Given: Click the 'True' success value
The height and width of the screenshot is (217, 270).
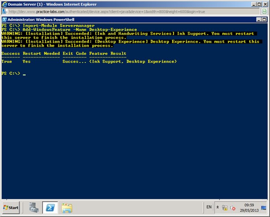Looking at the screenshot, I should (7, 61).
